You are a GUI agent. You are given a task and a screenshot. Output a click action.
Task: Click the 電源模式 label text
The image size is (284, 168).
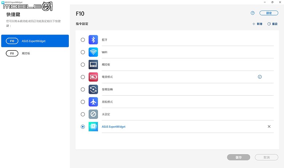coord(107,77)
